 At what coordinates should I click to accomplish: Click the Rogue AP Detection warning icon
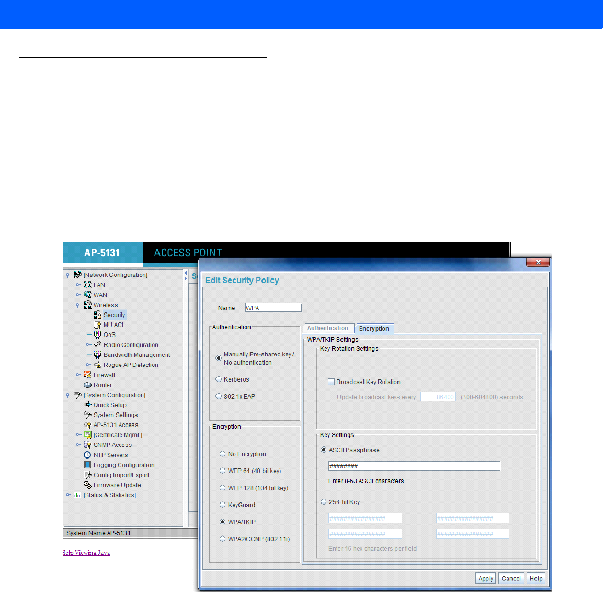(98, 365)
